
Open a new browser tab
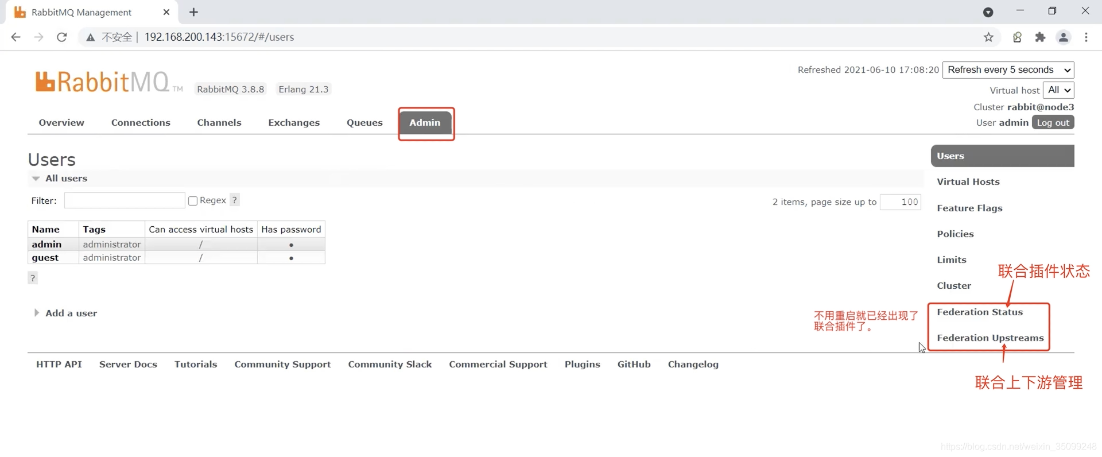pyautogui.click(x=193, y=12)
